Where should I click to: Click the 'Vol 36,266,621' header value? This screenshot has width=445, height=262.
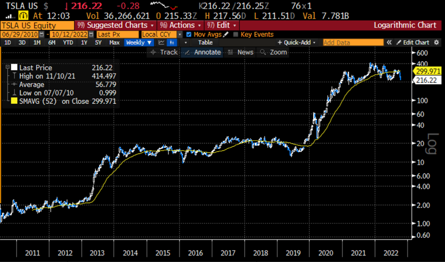click(118, 16)
